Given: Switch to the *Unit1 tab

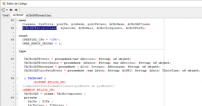Looking at the screenshot, I should click(6, 15).
